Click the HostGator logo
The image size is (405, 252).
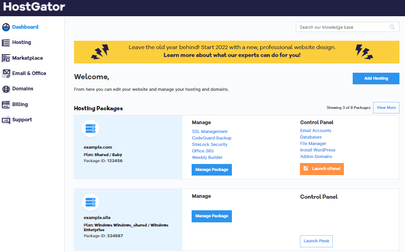[34, 7]
